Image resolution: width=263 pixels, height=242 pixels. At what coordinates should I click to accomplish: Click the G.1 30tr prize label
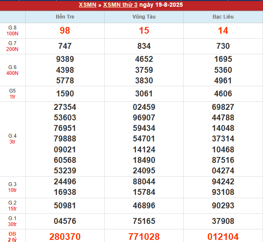click(12, 221)
